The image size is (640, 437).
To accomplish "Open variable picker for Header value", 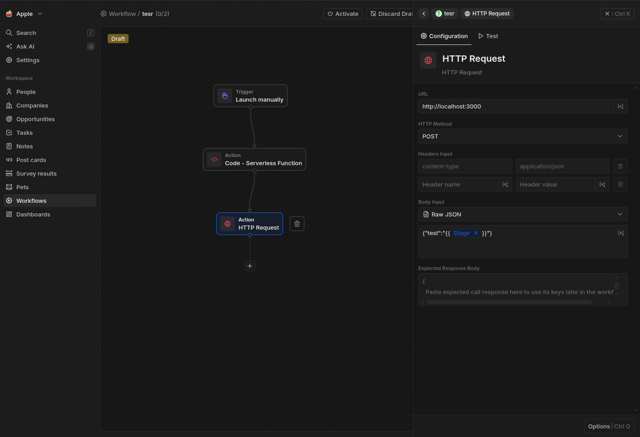I will [602, 184].
